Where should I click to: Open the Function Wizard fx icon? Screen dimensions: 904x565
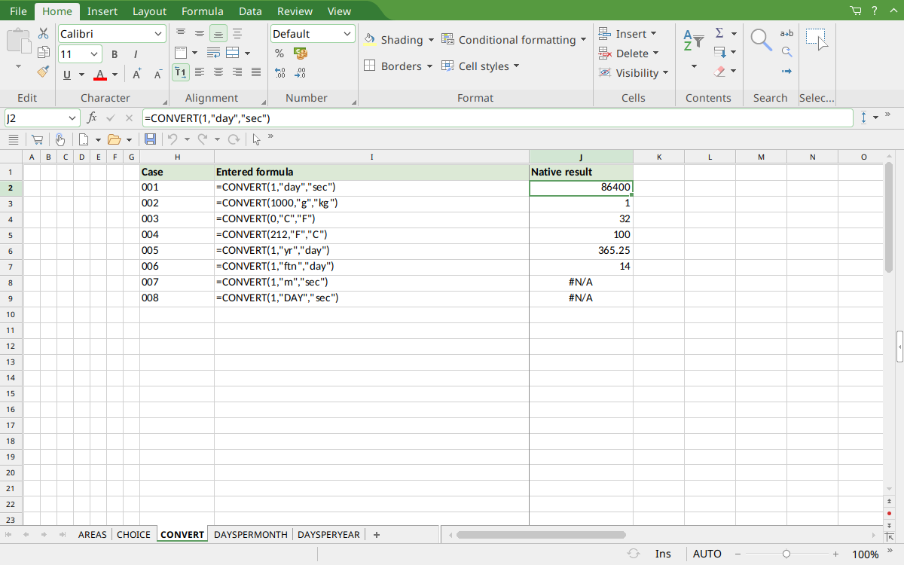pyautogui.click(x=92, y=118)
